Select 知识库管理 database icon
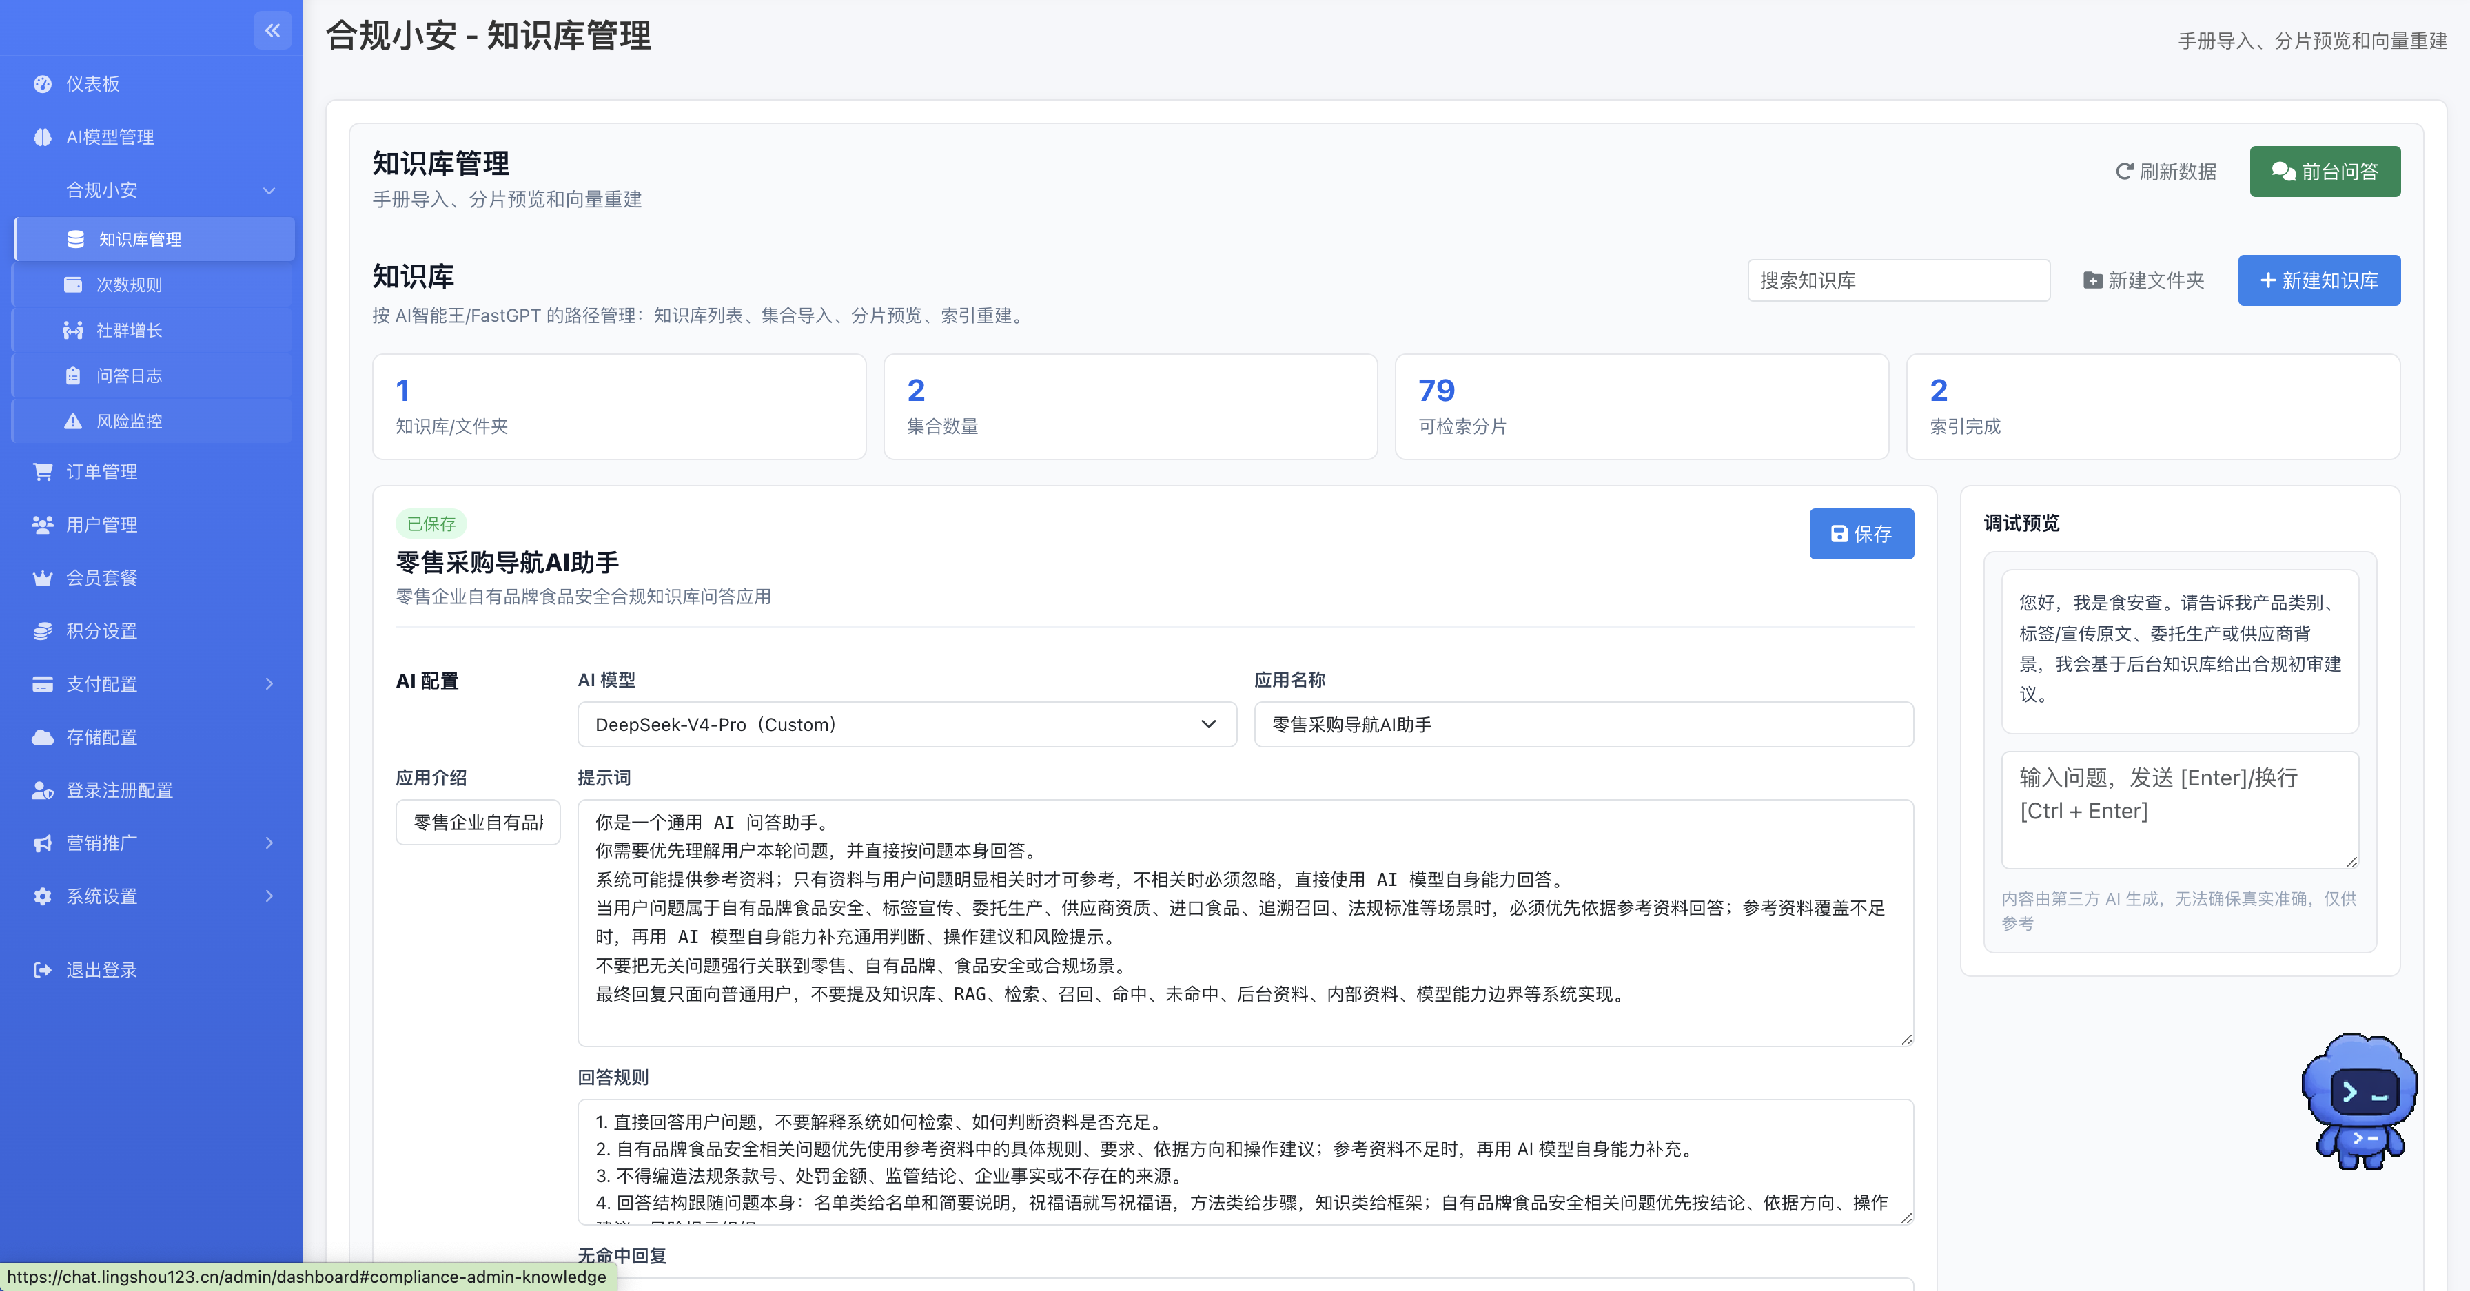This screenshot has height=1291, width=2470. point(76,240)
